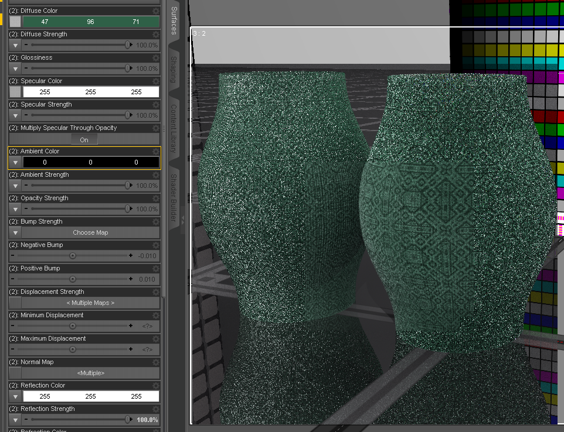
Task: Click the Diffuse Color green value bar
Action: (x=91, y=22)
